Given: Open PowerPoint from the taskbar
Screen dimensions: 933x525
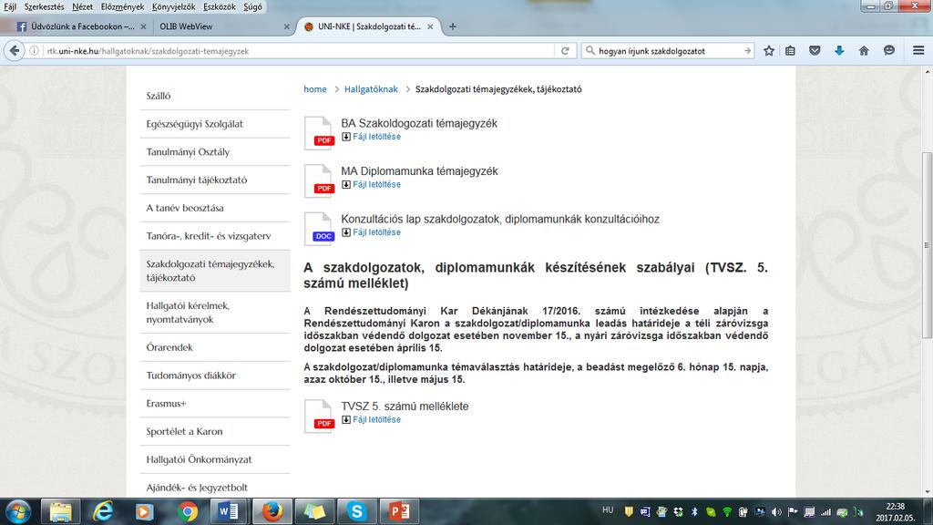Looking at the screenshot, I should tap(399, 511).
